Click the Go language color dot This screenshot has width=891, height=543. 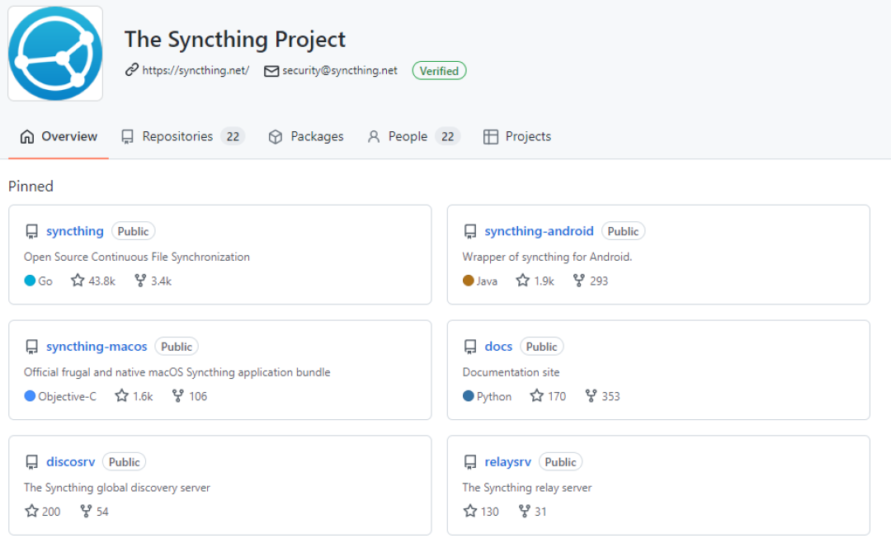tap(31, 281)
